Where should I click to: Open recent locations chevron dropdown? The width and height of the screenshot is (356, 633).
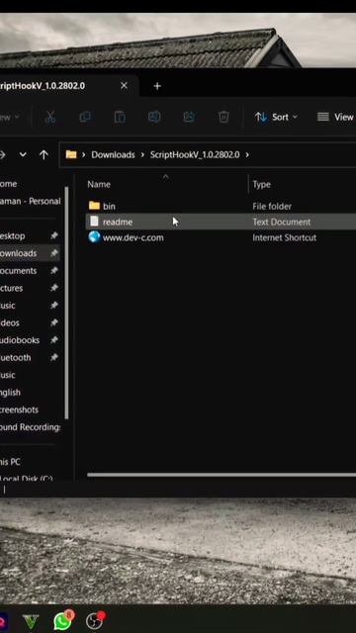23,154
